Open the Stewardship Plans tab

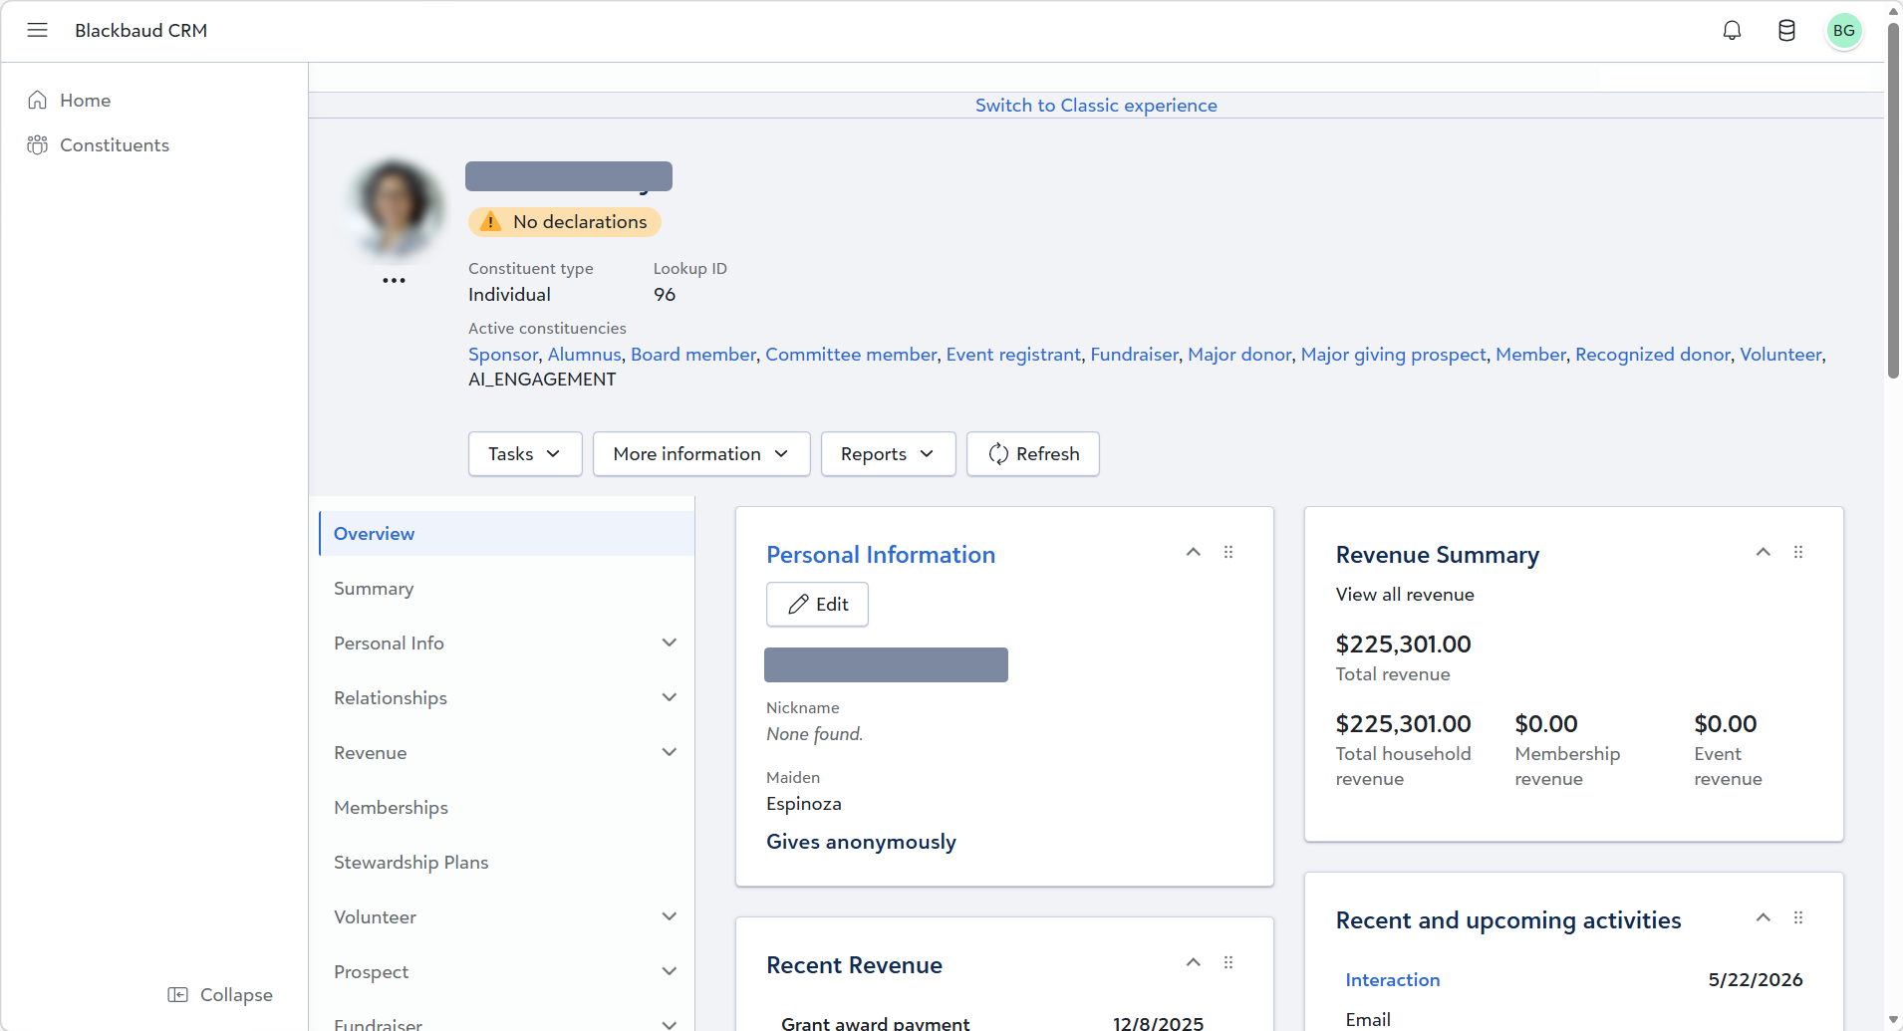506,862
